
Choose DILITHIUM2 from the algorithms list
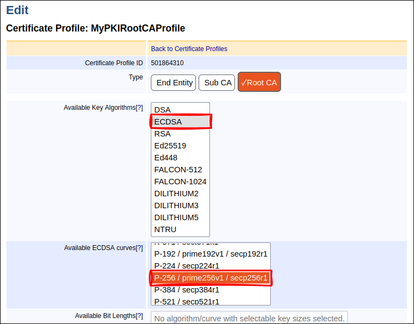176,194
